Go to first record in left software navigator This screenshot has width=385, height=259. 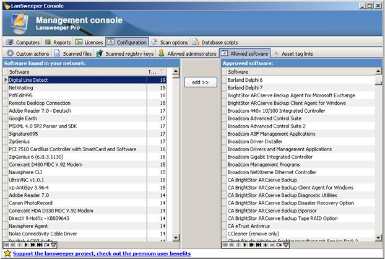pos(6,245)
